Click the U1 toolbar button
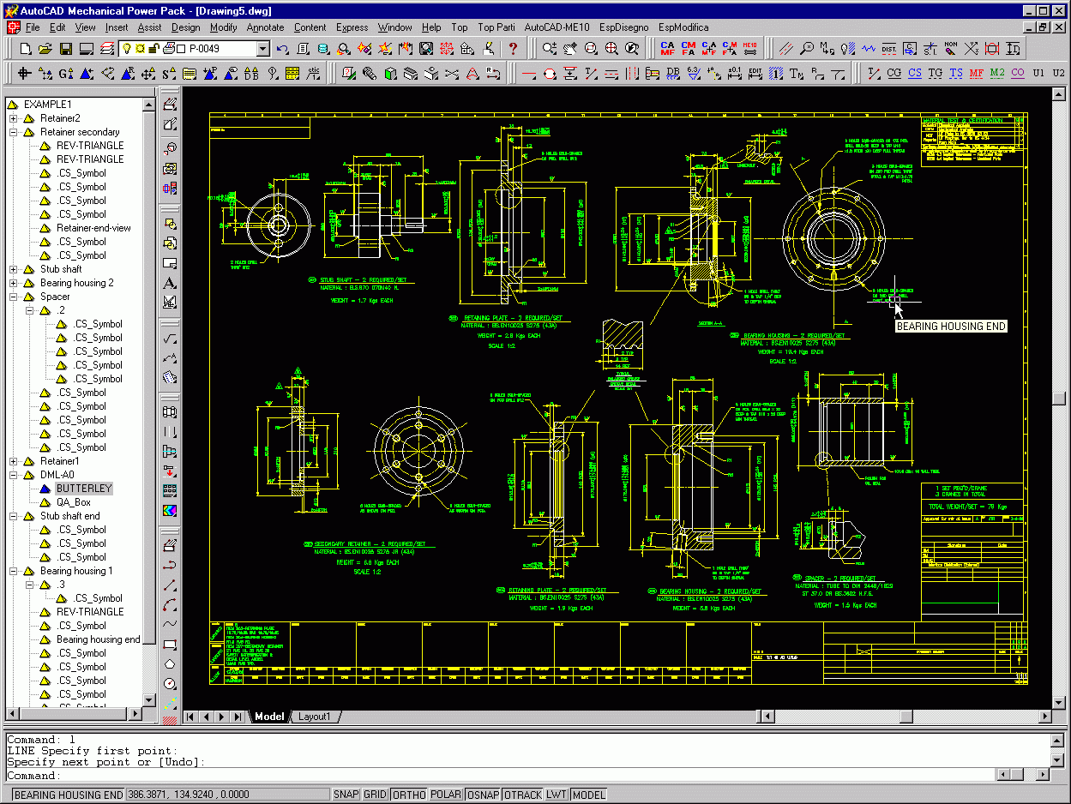The image size is (1071, 804). coord(1038,73)
